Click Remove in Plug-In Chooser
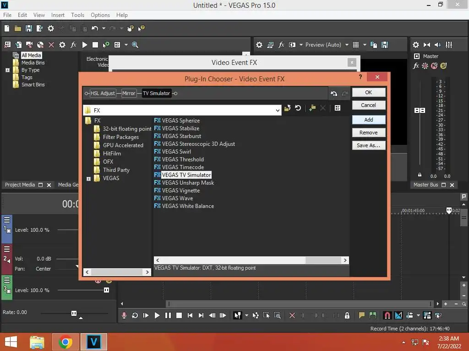 369,133
